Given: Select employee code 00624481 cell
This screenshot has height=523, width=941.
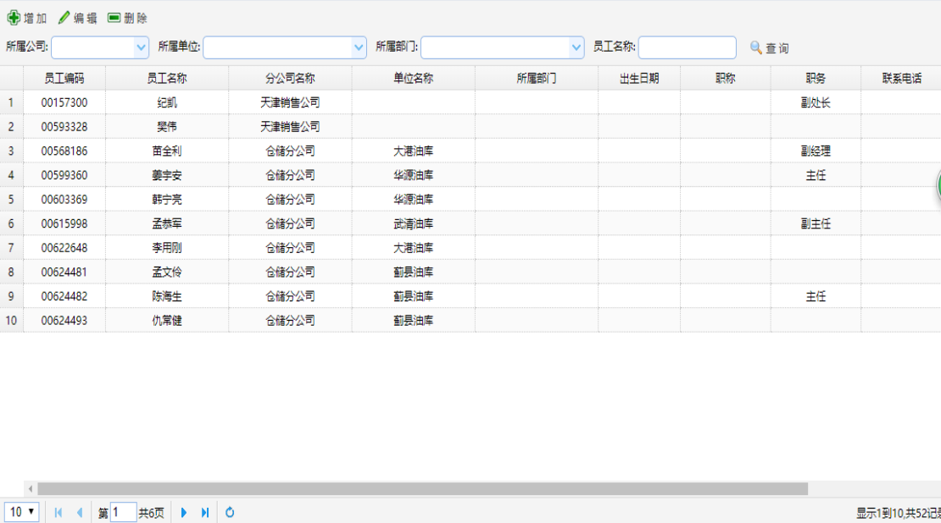Looking at the screenshot, I should pyautogui.click(x=64, y=272).
